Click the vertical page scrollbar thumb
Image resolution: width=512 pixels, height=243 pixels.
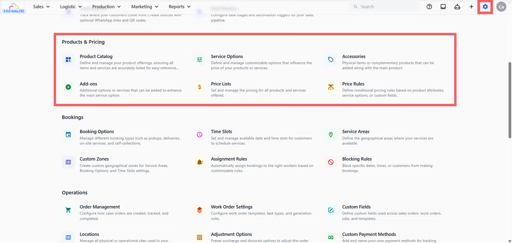tap(510, 100)
